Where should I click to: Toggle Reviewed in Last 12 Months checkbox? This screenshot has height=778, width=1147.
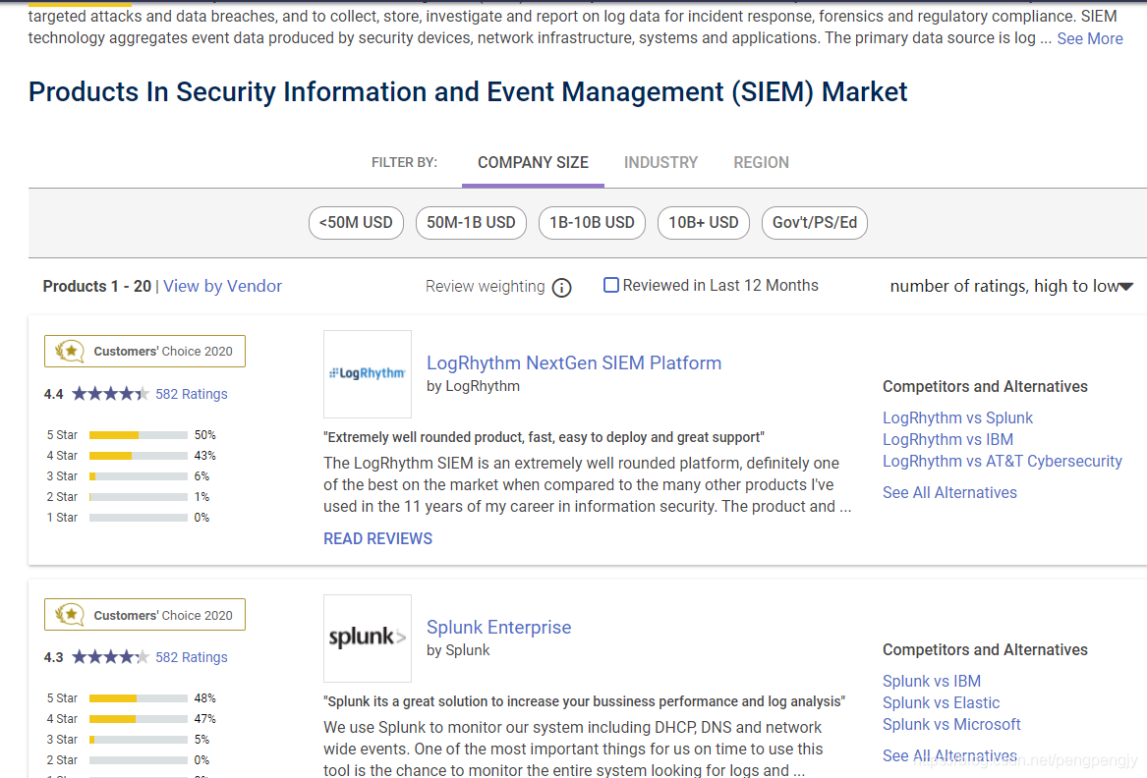(x=610, y=285)
